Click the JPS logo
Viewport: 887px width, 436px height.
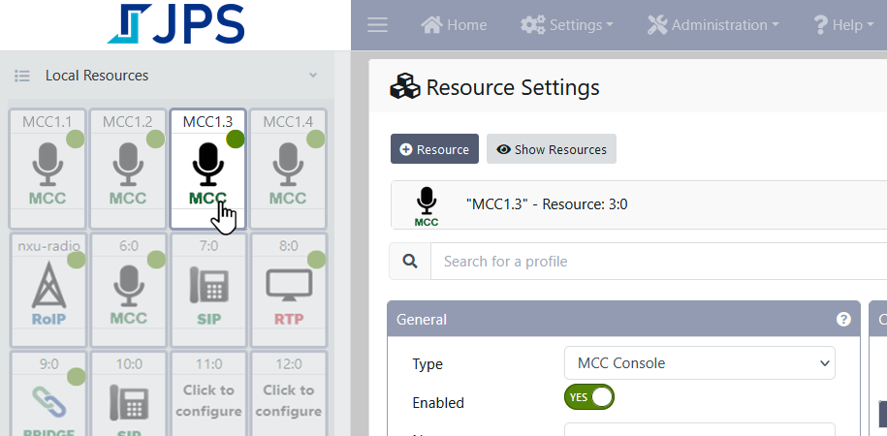coord(174,25)
